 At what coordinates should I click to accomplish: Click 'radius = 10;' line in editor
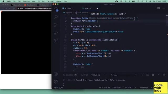[81, 48]
